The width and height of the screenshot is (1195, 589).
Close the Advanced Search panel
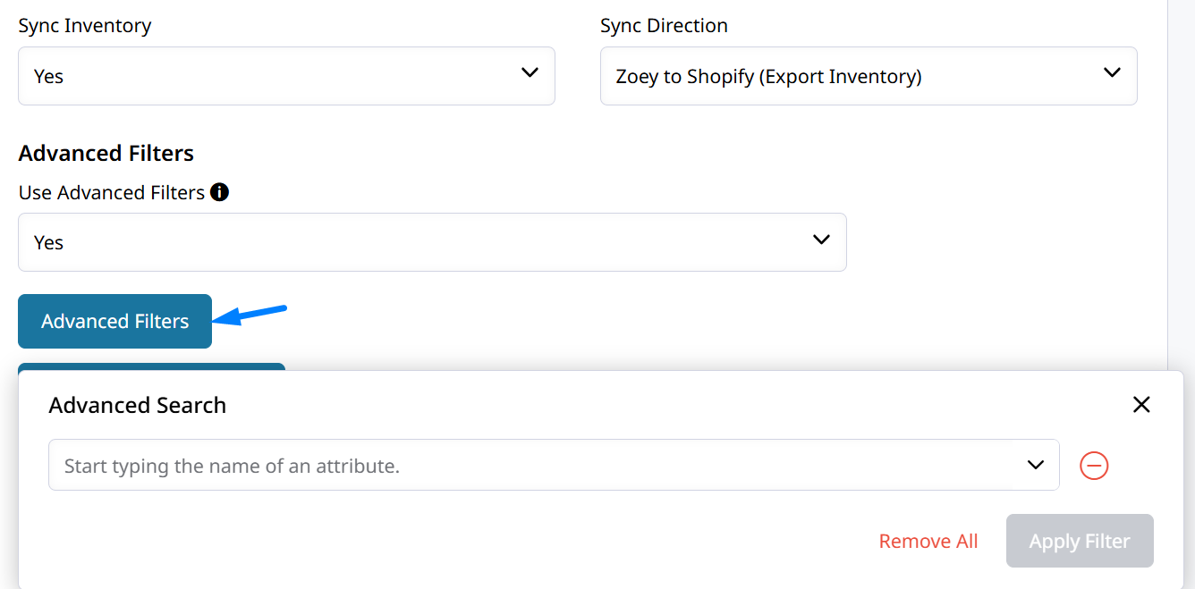coord(1140,405)
